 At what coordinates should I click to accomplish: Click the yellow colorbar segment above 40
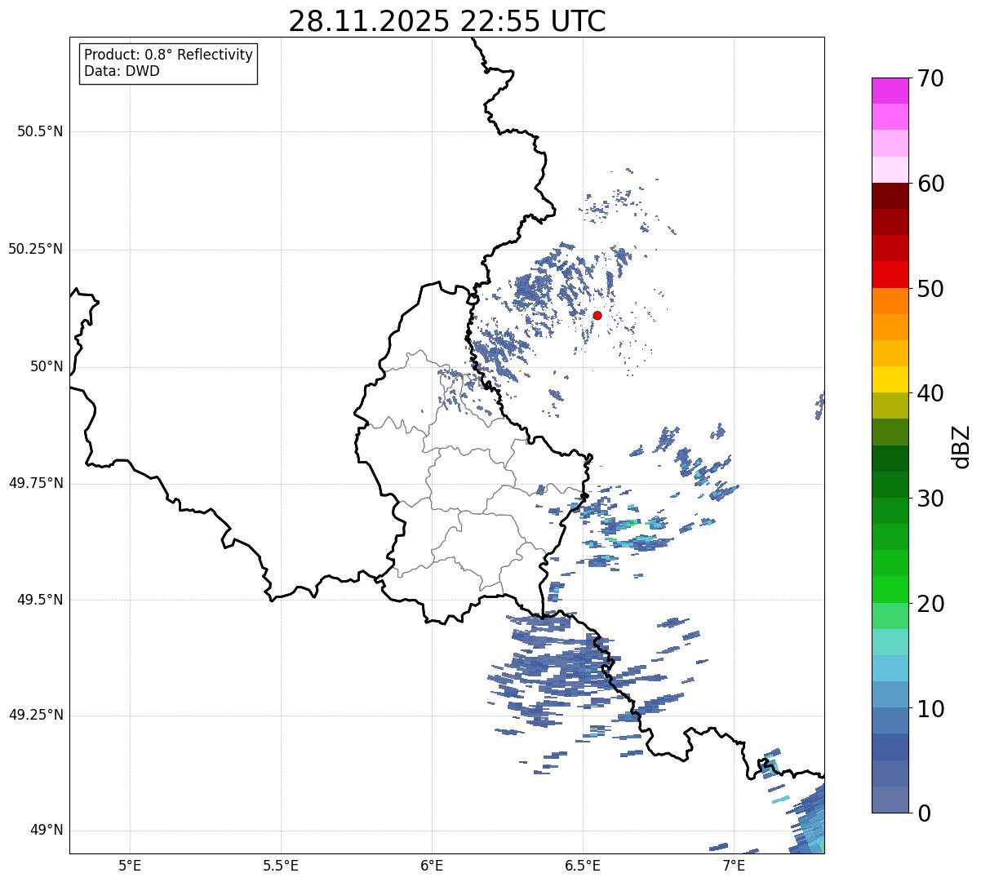click(x=890, y=379)
